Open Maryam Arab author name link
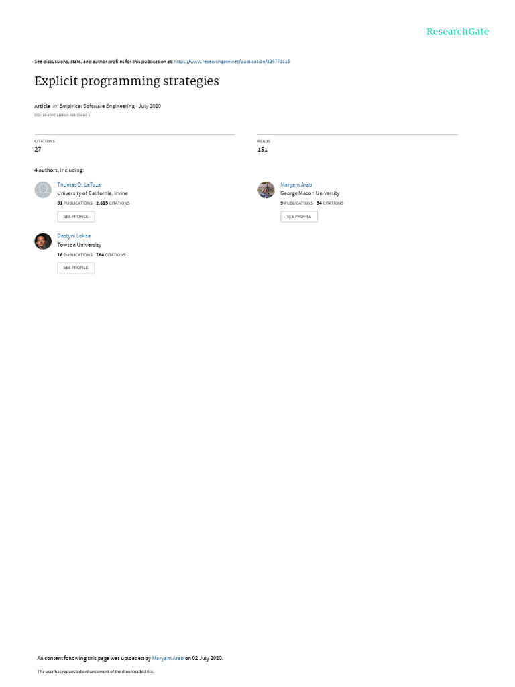 pos(296,184)
